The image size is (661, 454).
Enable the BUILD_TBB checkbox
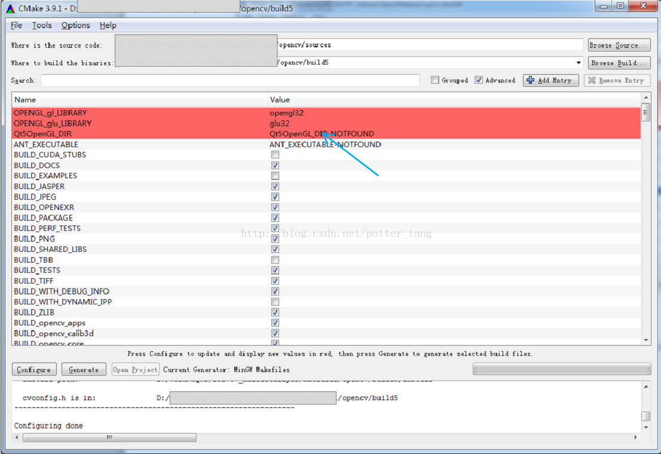pos(275,260)
